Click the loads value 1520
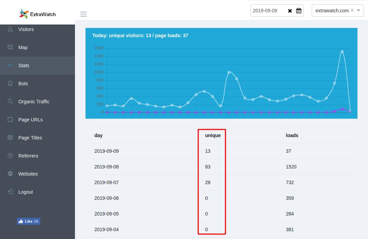The width and height of the screenshot is (368, 239). pyautogui.click(x=291, y=167)
